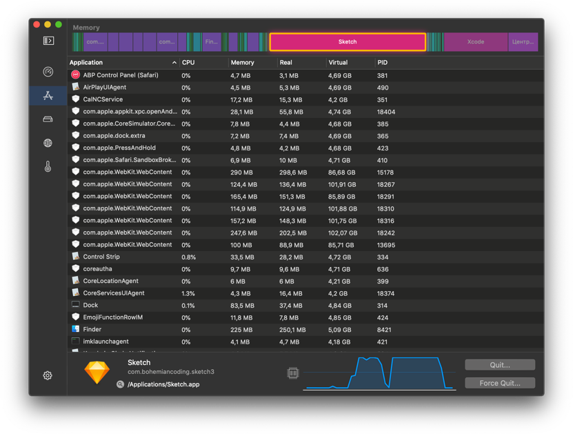Open the system gauge view in the sidebar

point(47,71)
